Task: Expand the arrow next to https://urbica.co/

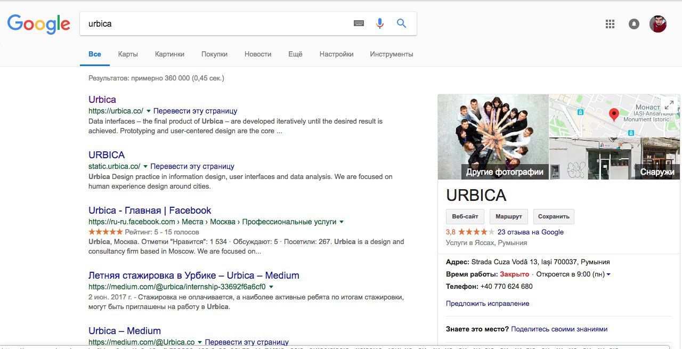Action: [x=149, y=111]
